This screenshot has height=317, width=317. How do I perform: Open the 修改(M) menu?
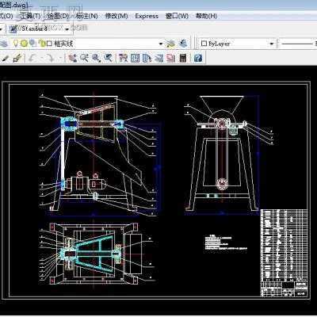click(x=116, y=17)
